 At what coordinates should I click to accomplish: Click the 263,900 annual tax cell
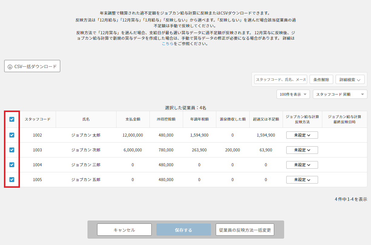point(199,150)
